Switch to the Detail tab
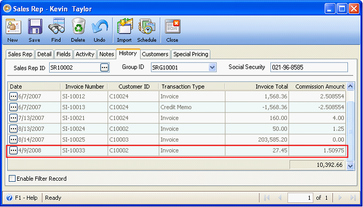 pos(44,54)
